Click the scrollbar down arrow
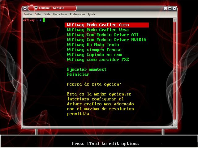The image size is (198, 148). coord(175,125)
